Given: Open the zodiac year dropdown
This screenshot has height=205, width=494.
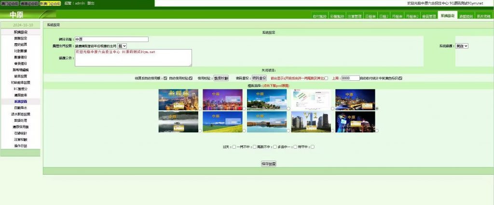Looking at the screenshot, I should [x=122, y=46].
